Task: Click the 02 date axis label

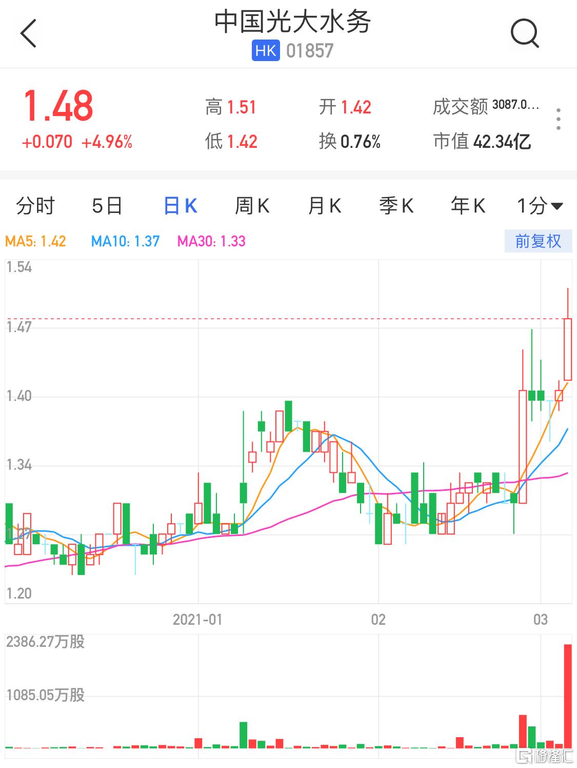Action: (x=378, y=620)
